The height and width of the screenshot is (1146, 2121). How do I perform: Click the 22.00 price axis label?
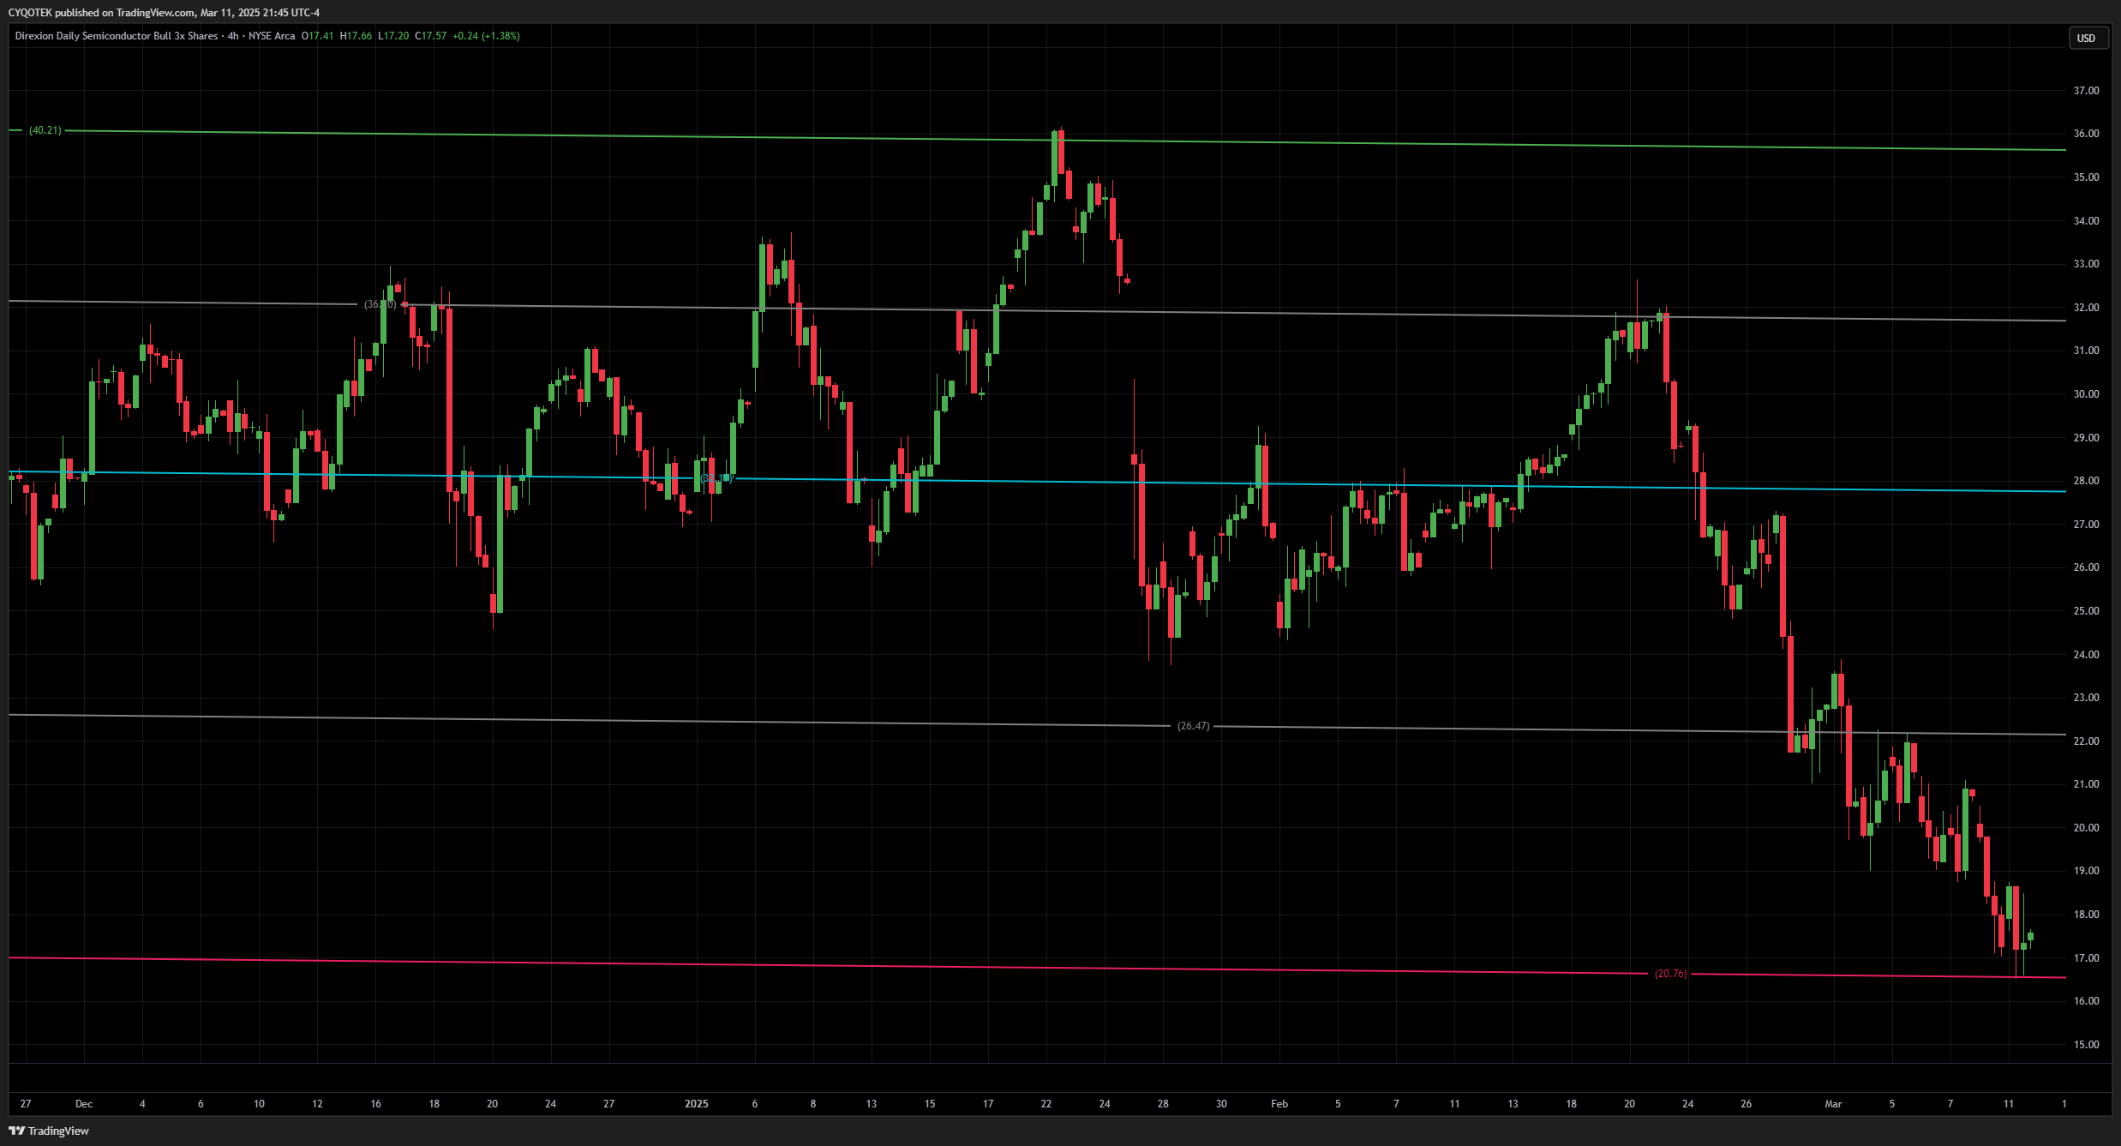pos(2086,741)
